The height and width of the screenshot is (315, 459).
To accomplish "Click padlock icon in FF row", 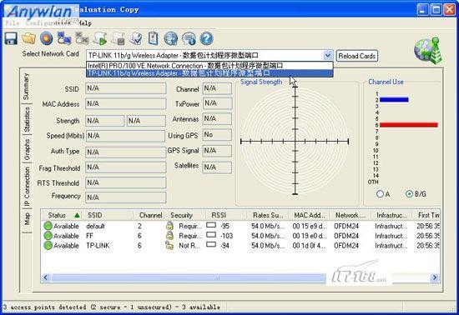I will (x=169, y=235).
